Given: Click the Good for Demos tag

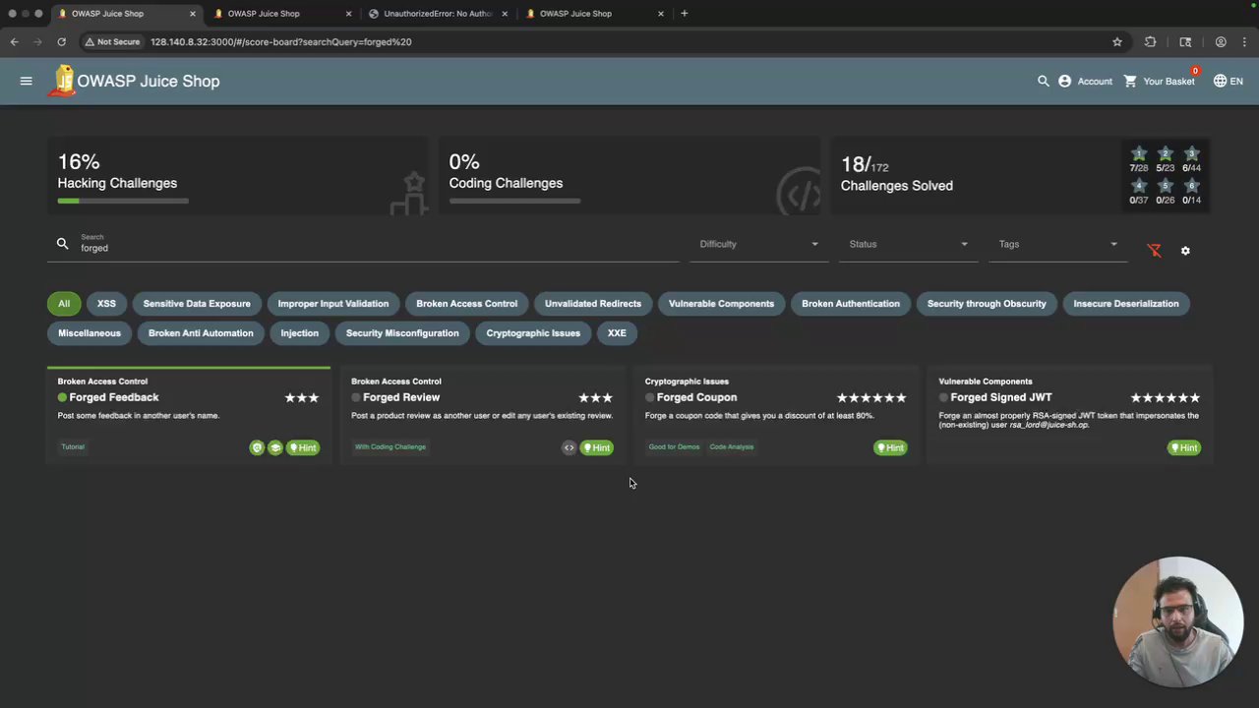Looking at the screenshot, I should (x=674, y=446).
